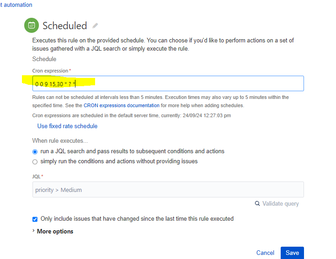Screen dimensions: 336x259
Task: Select simply run the conditions without issues option
Action: coord(35,162)
